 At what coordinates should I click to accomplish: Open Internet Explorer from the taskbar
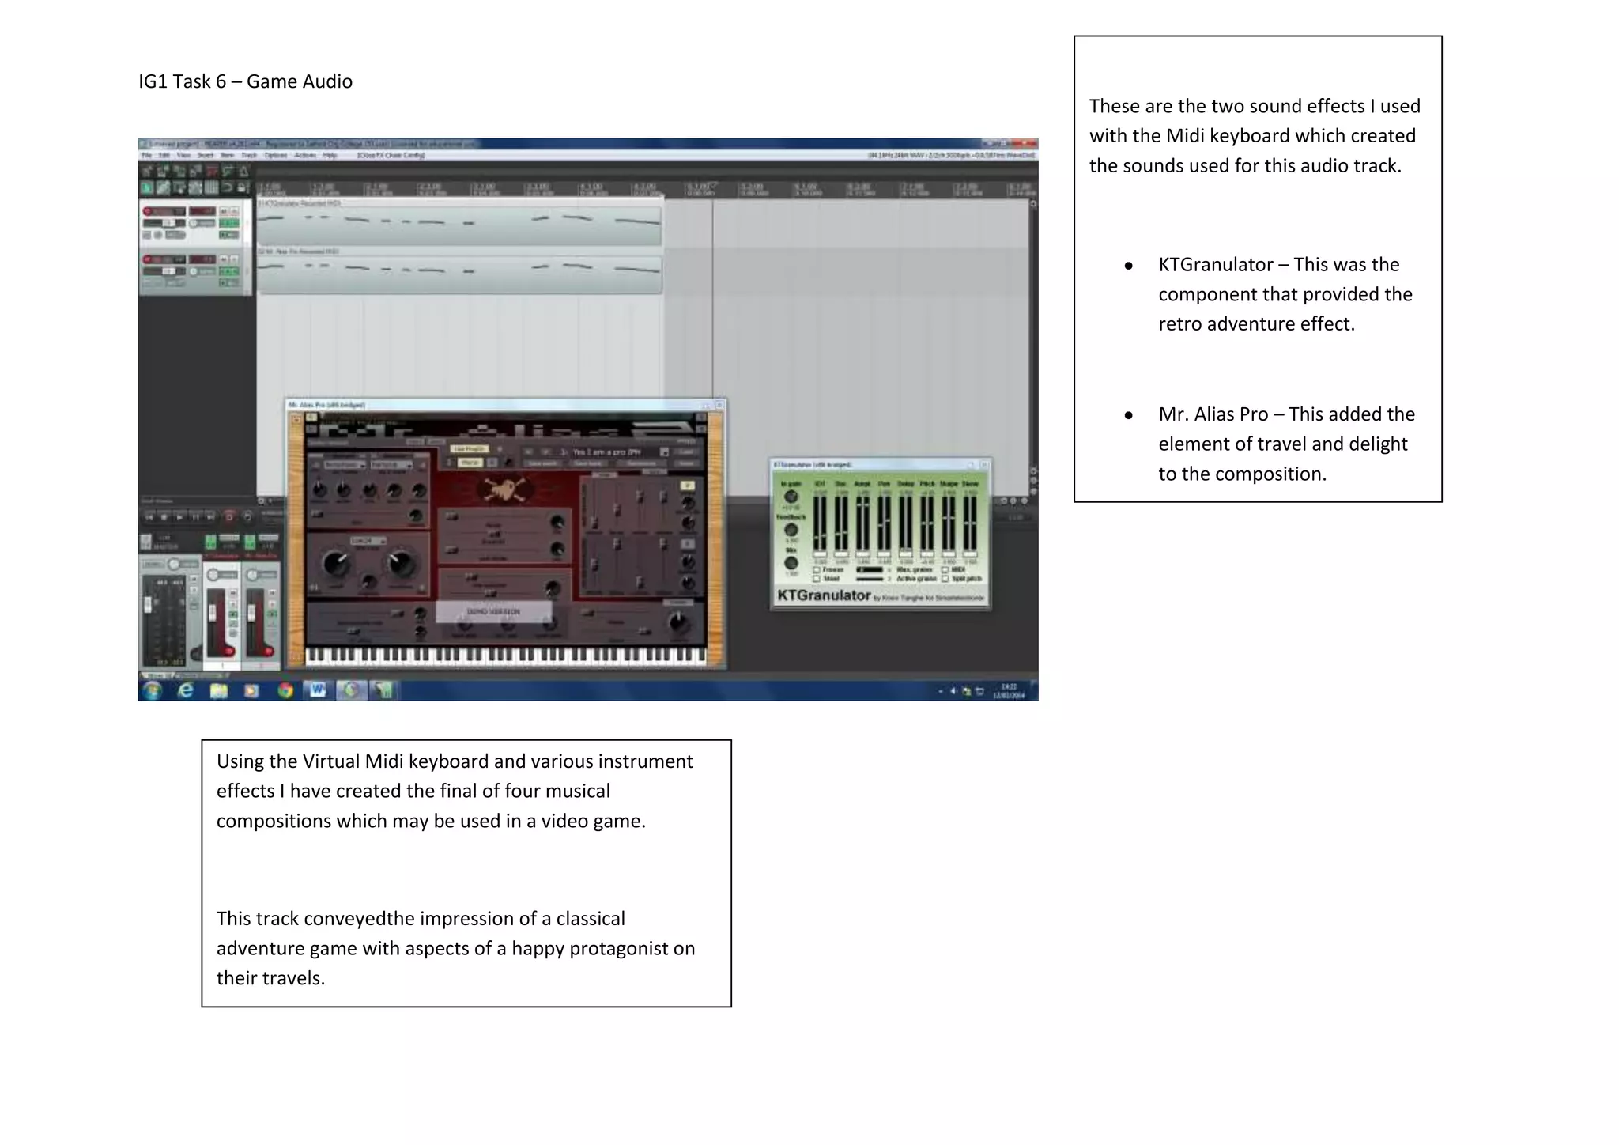click(x=186, y=690)
